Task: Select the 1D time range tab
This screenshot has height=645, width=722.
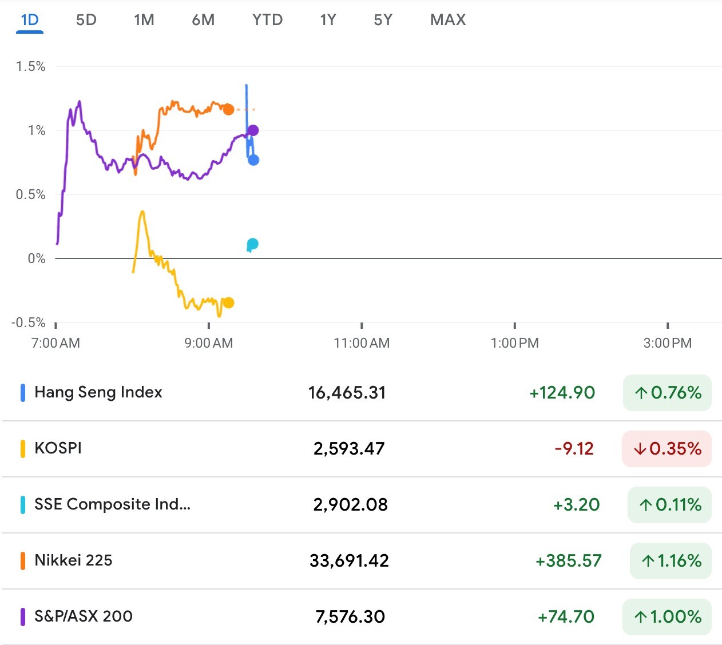Action: point(30,20)
